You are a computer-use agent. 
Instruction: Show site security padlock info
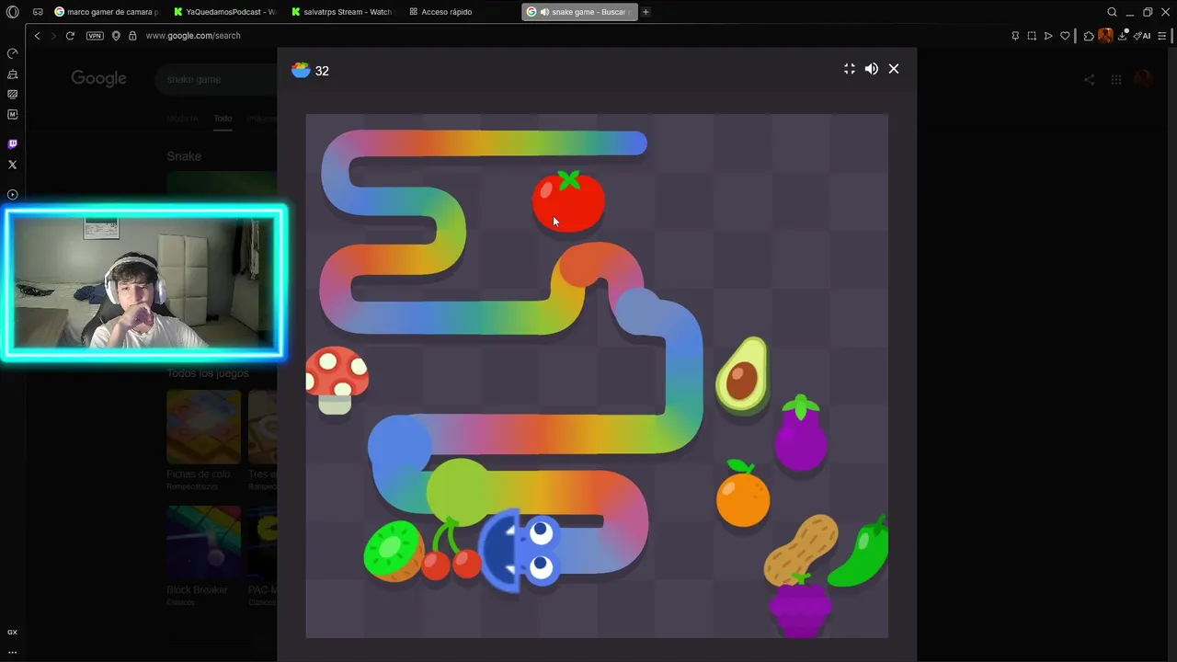coord(132,36)
